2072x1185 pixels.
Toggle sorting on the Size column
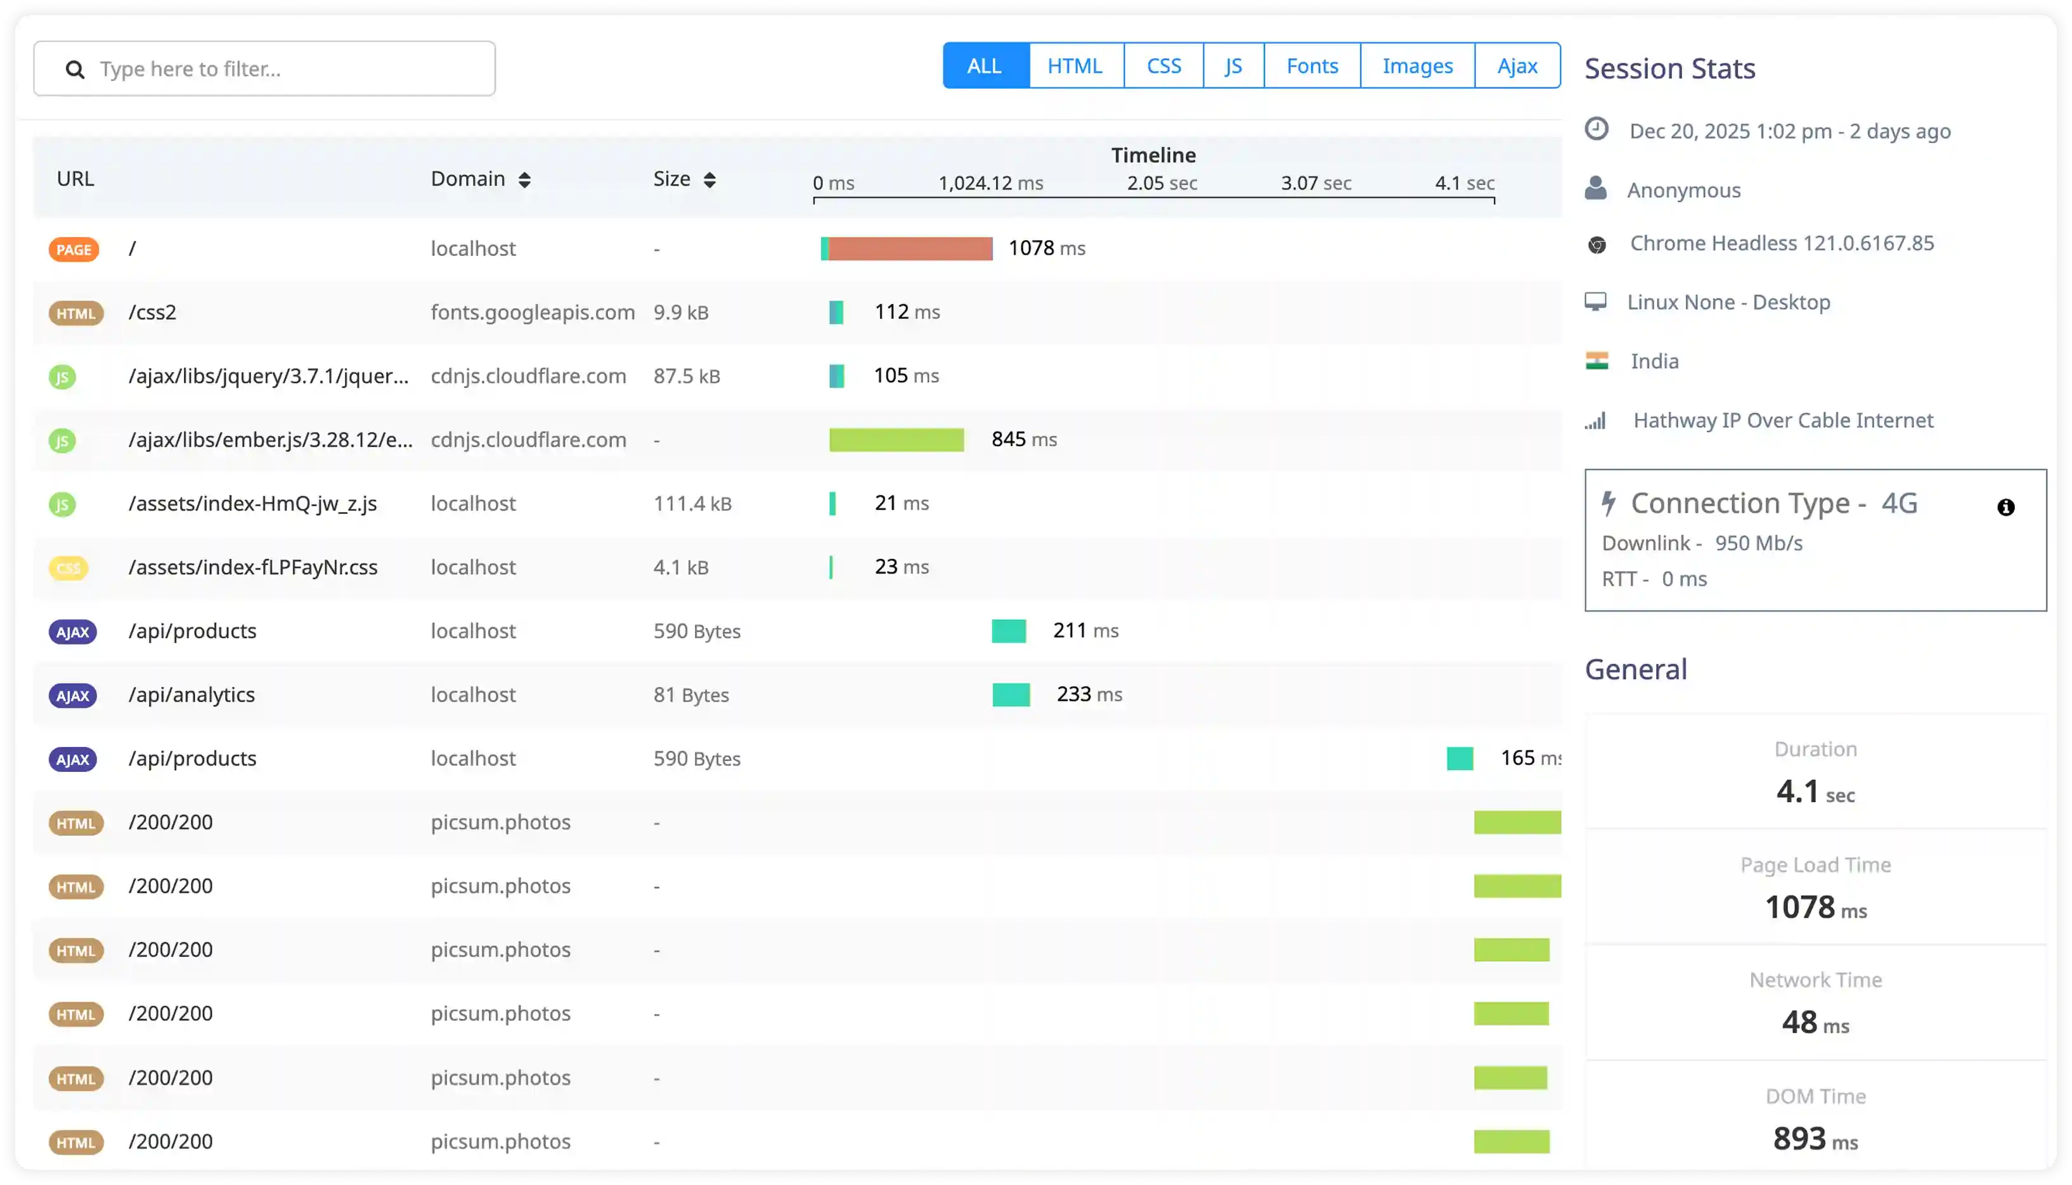coord(708,178)
